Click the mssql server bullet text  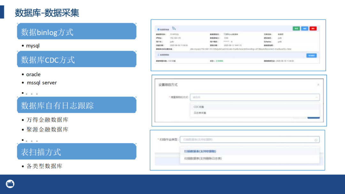tap(42, 83)
